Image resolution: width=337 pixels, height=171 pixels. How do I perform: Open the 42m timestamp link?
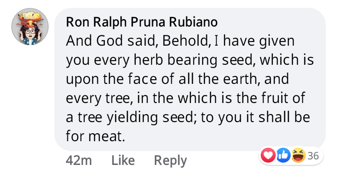point(79,160)
